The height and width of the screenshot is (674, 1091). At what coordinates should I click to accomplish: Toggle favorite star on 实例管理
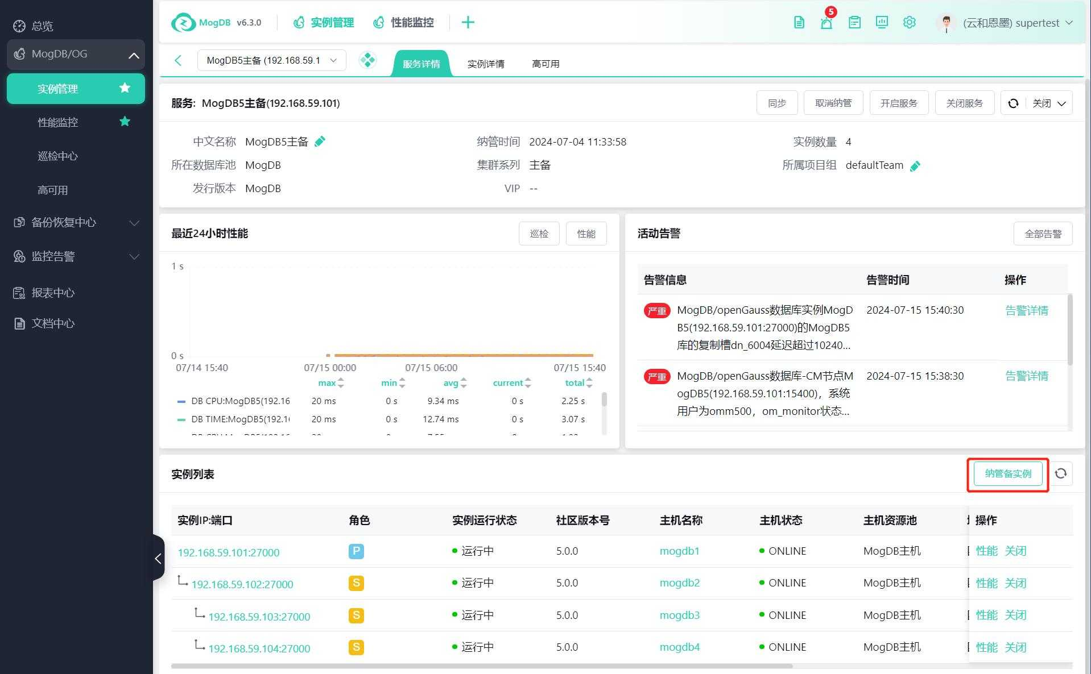(x=125, y=88)
